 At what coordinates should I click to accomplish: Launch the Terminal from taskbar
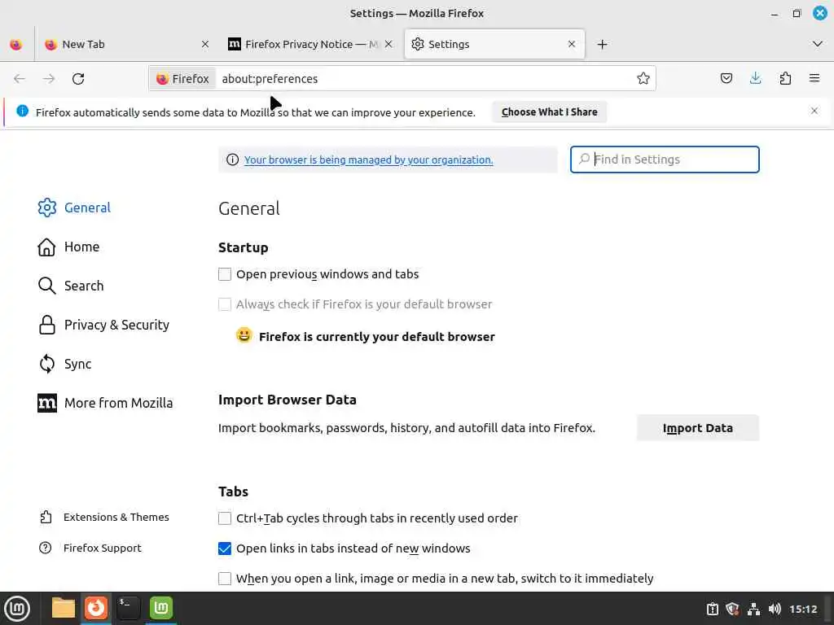pos(128,608)
